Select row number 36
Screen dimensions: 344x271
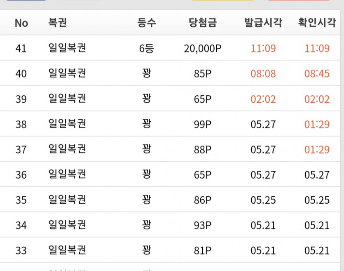[21, 175]
